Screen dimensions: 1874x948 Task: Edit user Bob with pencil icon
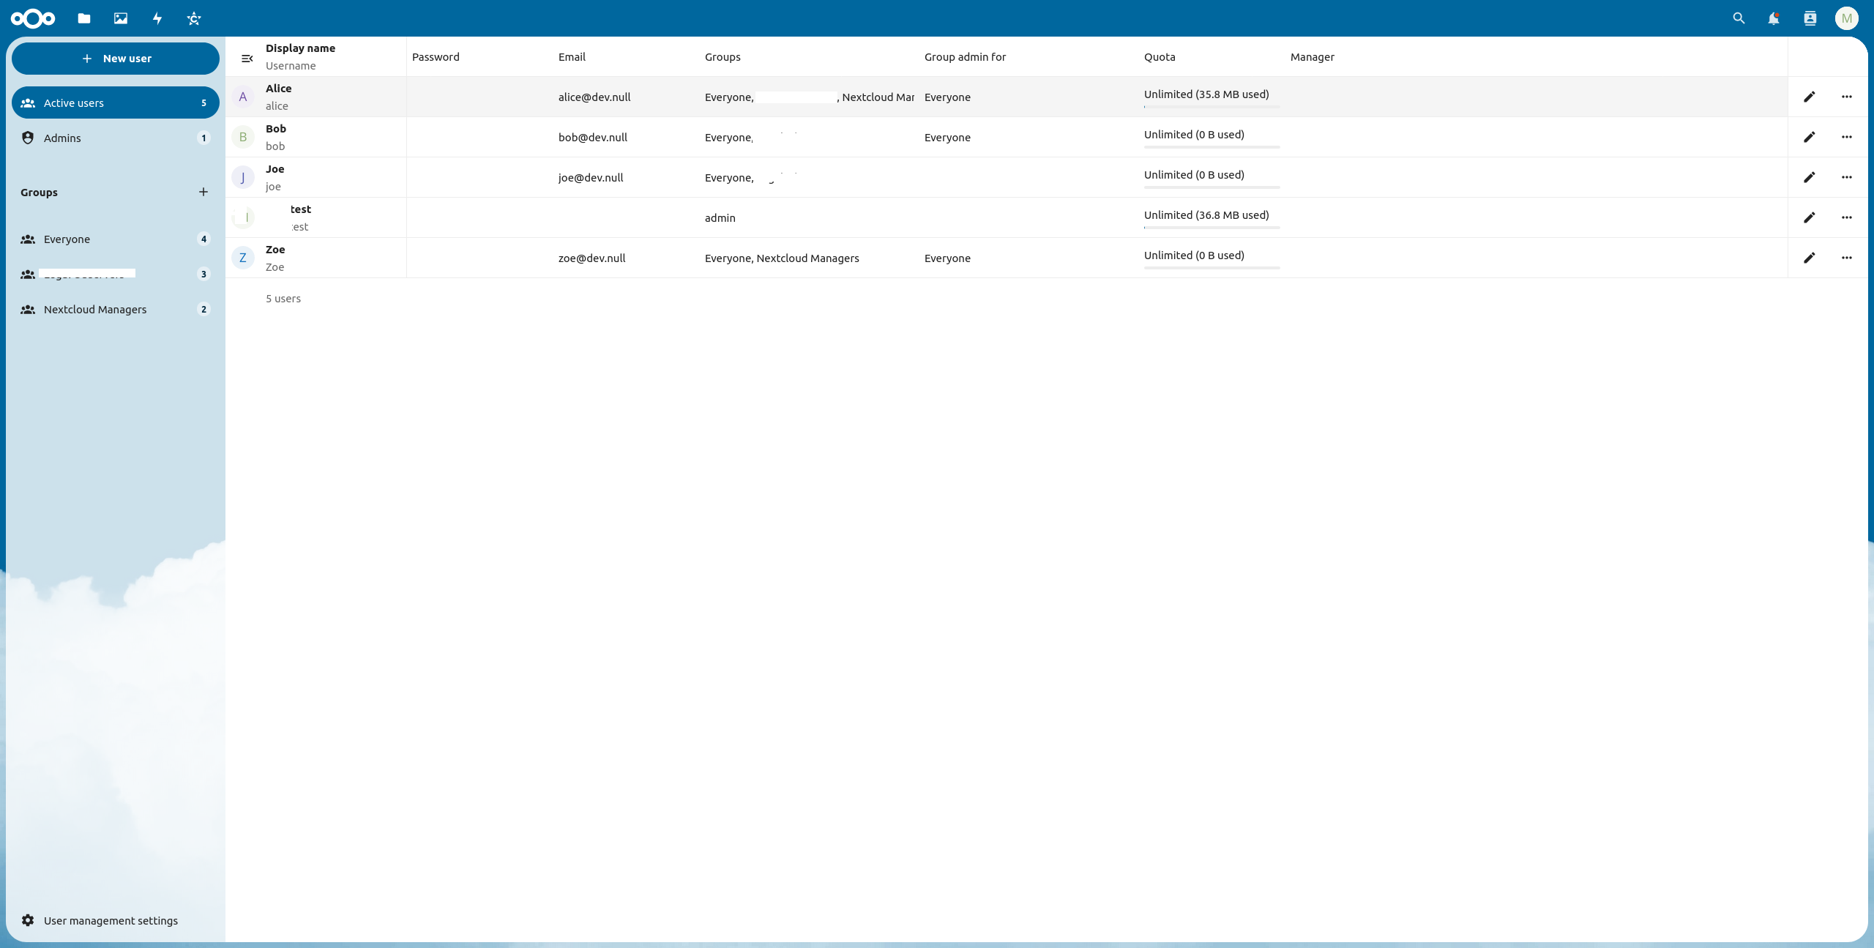click(1810, 137)
